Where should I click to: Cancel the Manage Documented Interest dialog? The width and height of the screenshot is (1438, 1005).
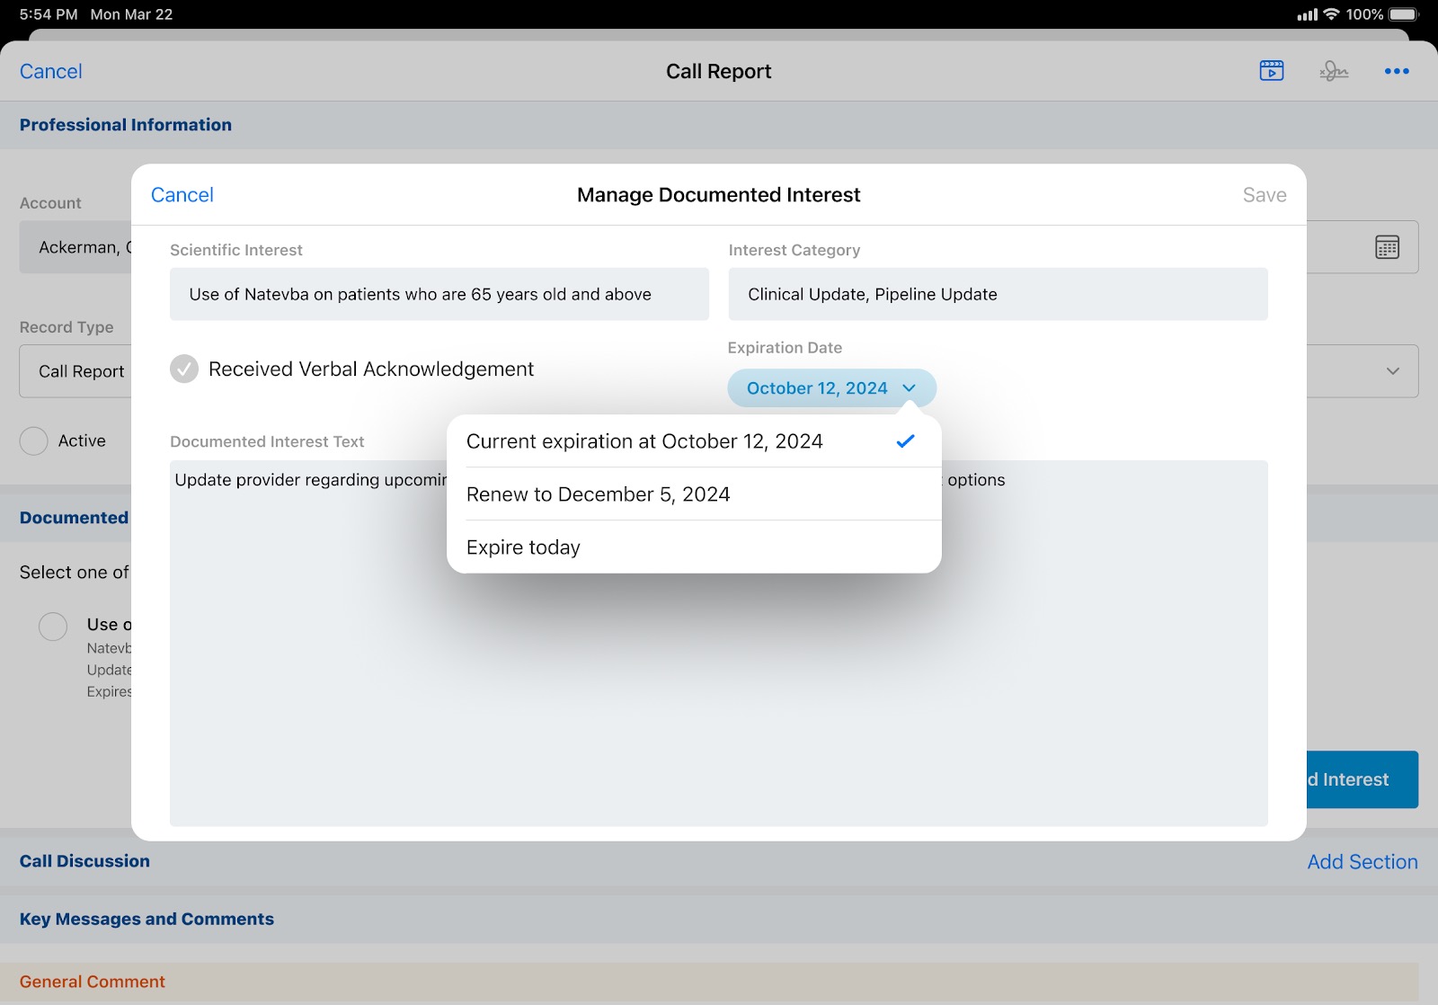[182, 195]
